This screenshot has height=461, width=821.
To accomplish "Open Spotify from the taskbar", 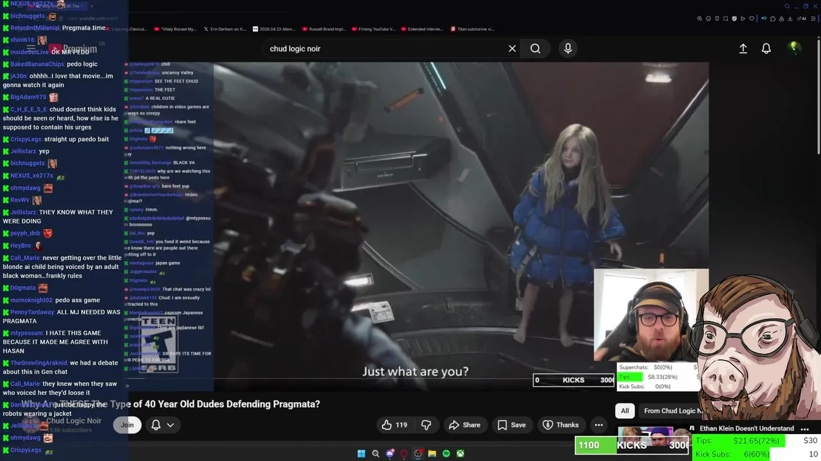I will (446, 453).
